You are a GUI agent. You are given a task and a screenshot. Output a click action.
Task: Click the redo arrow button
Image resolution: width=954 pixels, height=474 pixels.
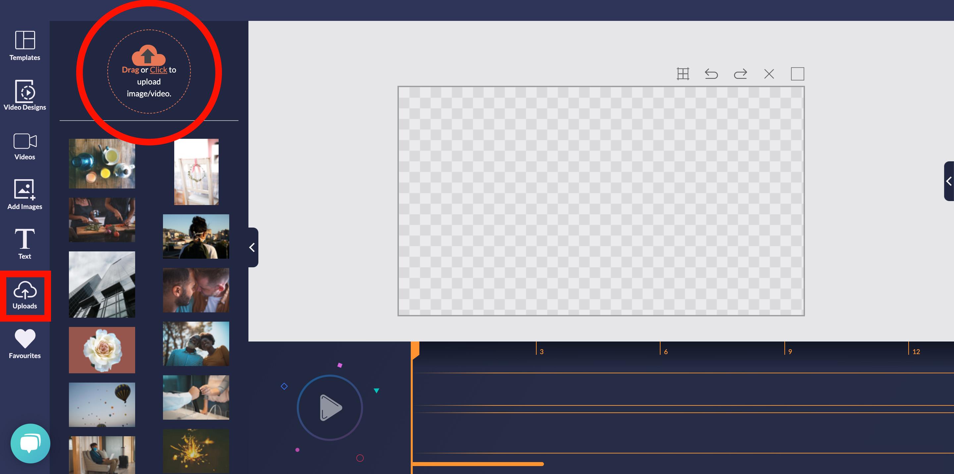[x=740, y=73]
